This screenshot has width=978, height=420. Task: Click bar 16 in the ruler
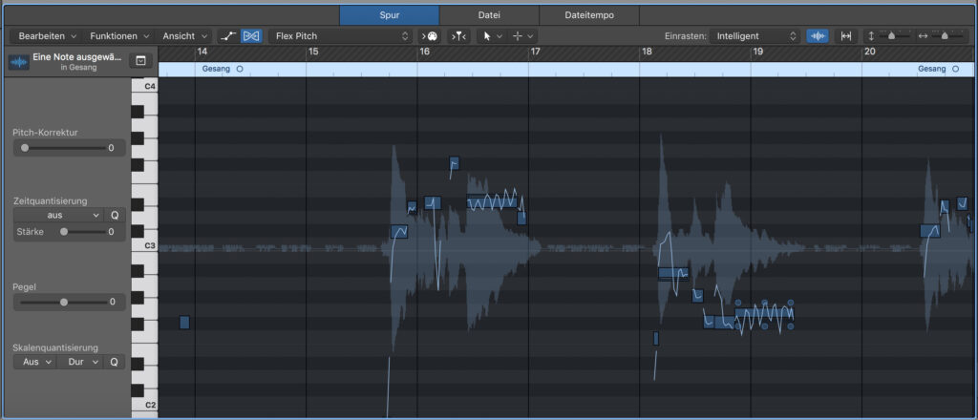tap(424, 52)
